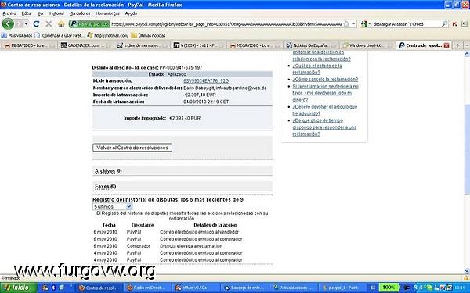Click the Firefox back arrow button
The image size is (470, 293).
(x=8, y=24)
